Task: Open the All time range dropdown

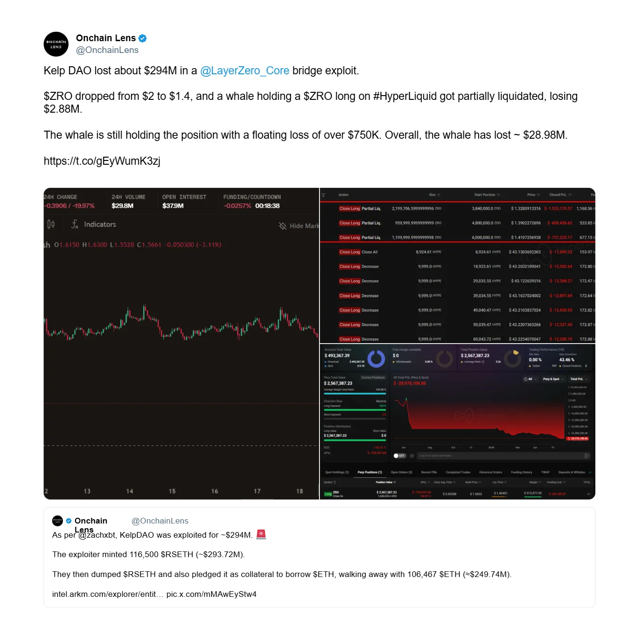Action: (530, 379)
